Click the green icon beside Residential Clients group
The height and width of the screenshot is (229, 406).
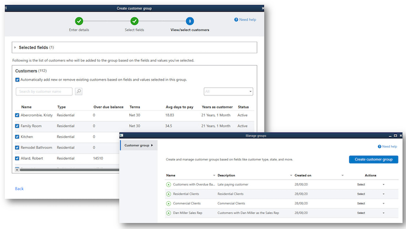point(169,194)
